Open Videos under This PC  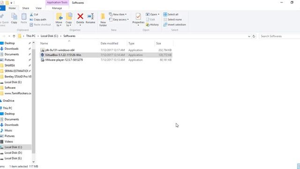(x=8, y=142)
